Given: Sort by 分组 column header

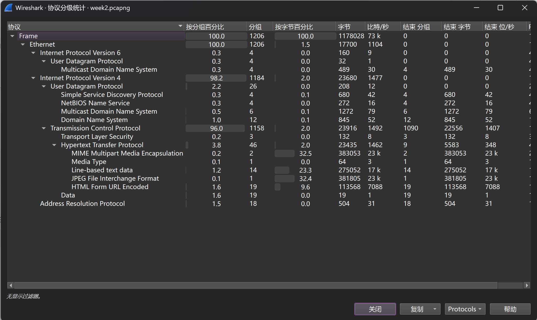Looking at the screenshot, I should pyautogui.click(x=260, y=27).
